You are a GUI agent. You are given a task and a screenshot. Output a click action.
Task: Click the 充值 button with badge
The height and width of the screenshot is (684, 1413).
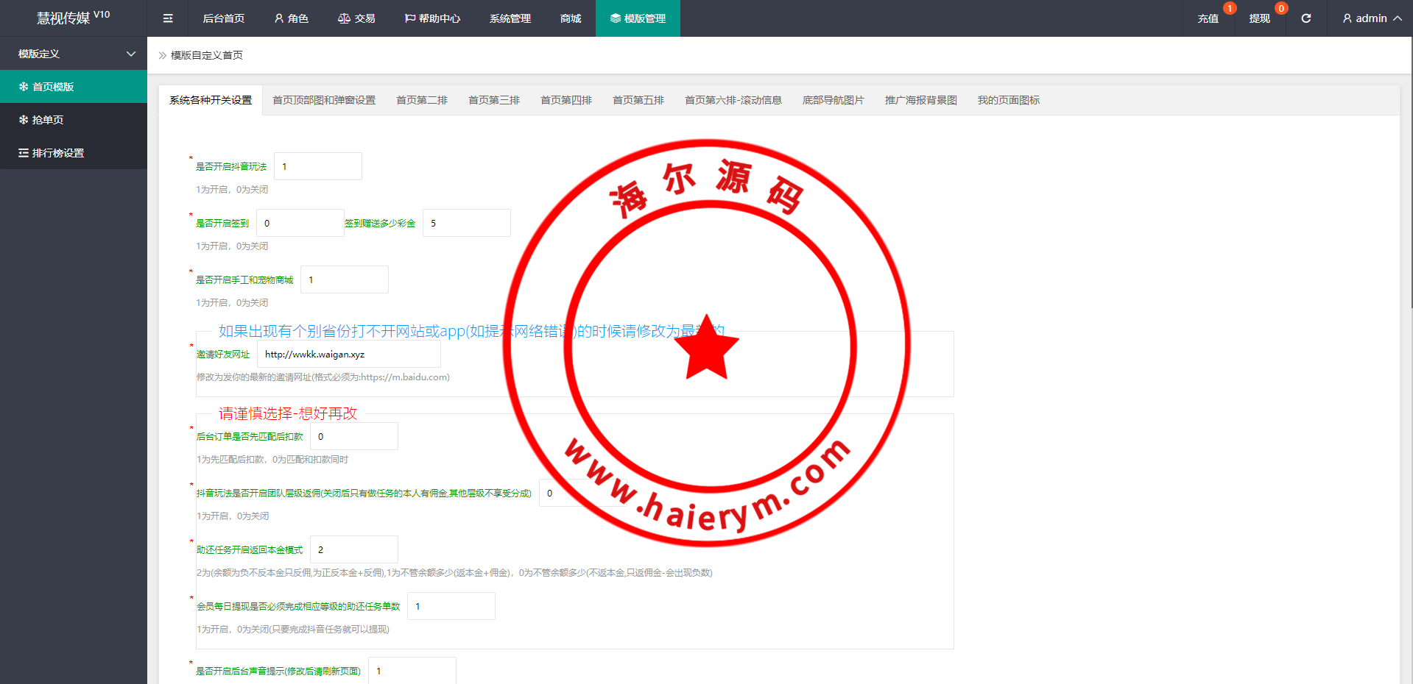[1208, 18]
